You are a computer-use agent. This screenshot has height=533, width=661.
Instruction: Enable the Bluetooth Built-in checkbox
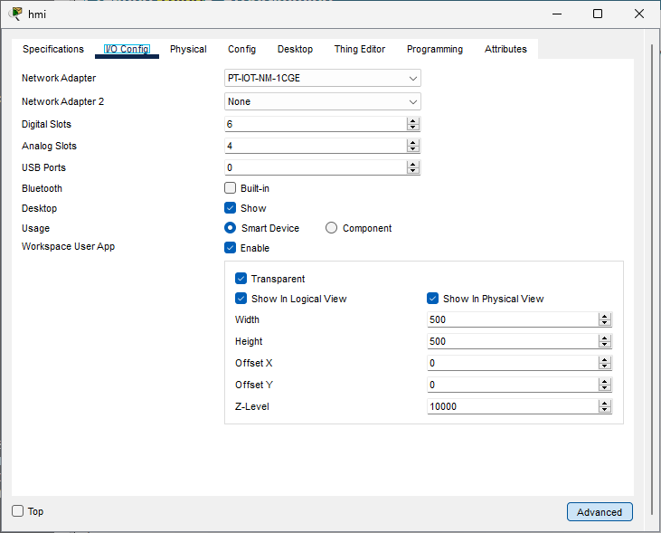tap(230, 188)
